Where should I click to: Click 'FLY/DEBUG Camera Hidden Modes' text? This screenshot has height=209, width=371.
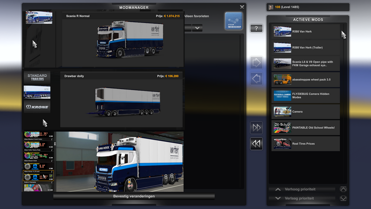click(x=311, y=95)
